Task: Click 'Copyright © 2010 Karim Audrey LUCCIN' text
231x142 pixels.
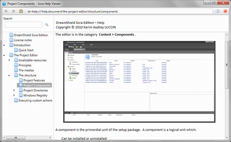Action: point(86,27)
